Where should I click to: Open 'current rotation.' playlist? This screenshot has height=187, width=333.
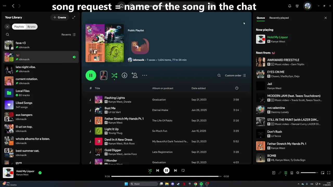[41, 81]
